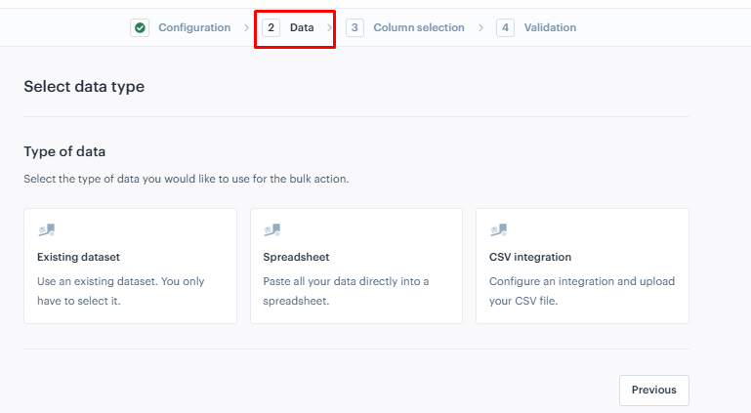The height and width of the screenshot is (413, 751).
Task: Click the chevron after Configuration step
Action: (x=246, y=27)
